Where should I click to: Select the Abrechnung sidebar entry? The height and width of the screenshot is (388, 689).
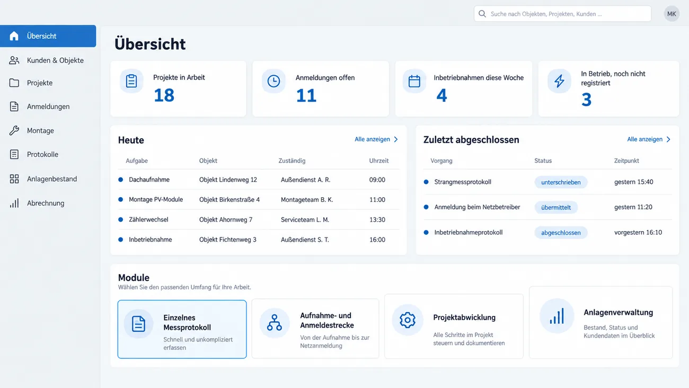[48, 203]
